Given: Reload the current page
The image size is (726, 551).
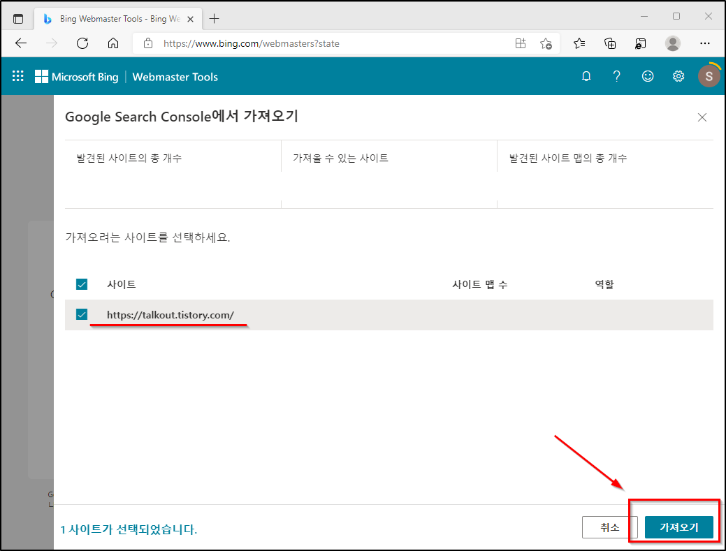Looking at the screenshot, I should 82,43.
